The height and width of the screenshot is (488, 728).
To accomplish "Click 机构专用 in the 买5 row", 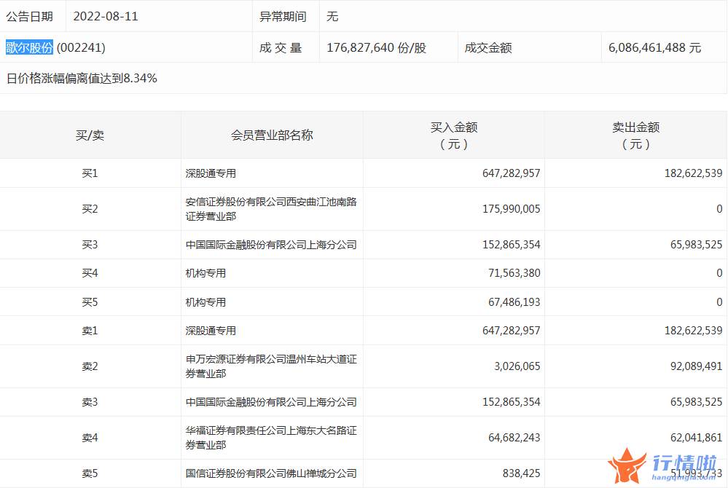I will click(206, 302).
